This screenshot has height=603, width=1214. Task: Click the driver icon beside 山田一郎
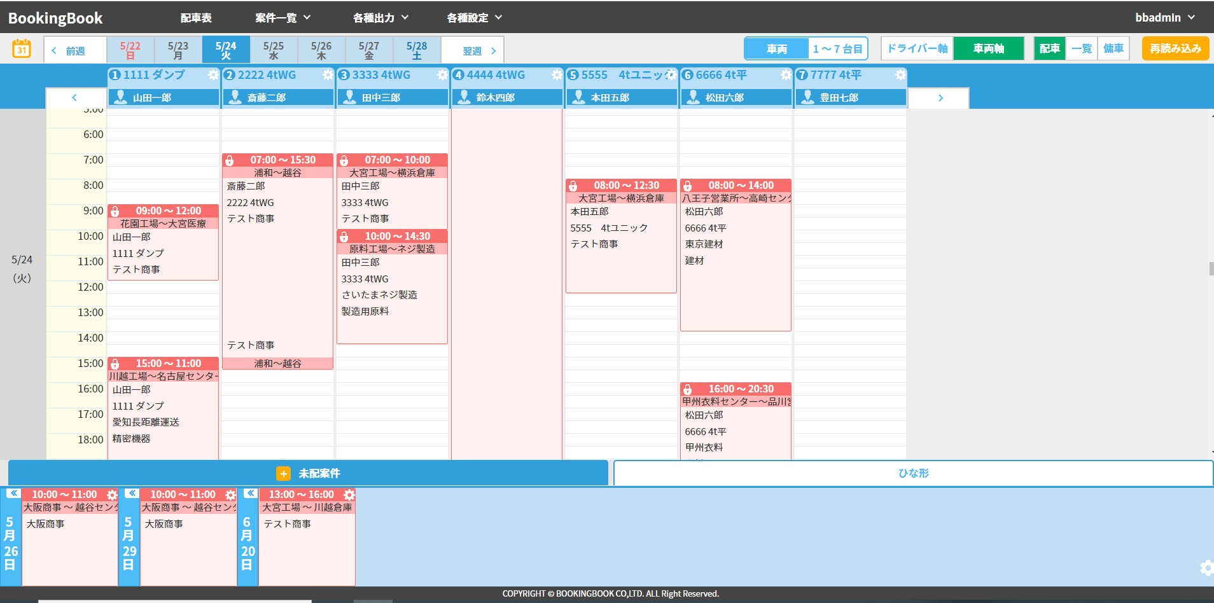pos(120,97)
